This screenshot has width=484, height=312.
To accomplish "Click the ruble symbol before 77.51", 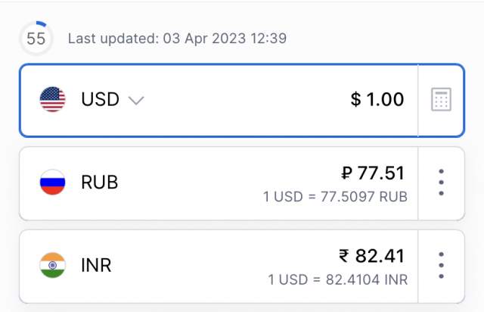I will pos(347,173).
